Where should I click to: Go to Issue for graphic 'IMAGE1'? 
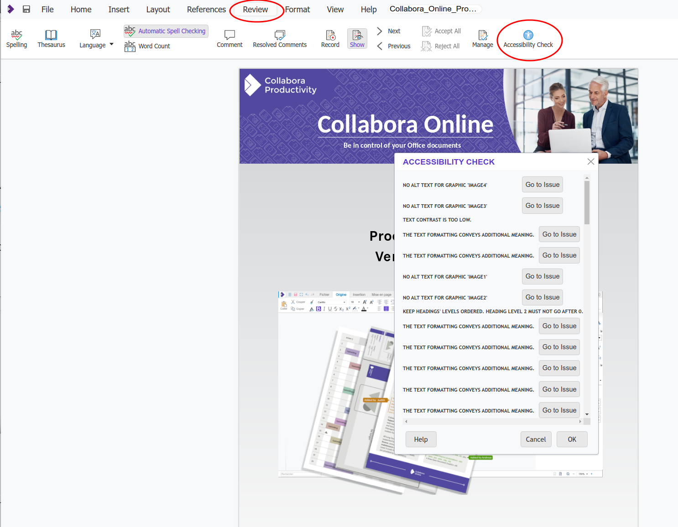coord(542,276)
